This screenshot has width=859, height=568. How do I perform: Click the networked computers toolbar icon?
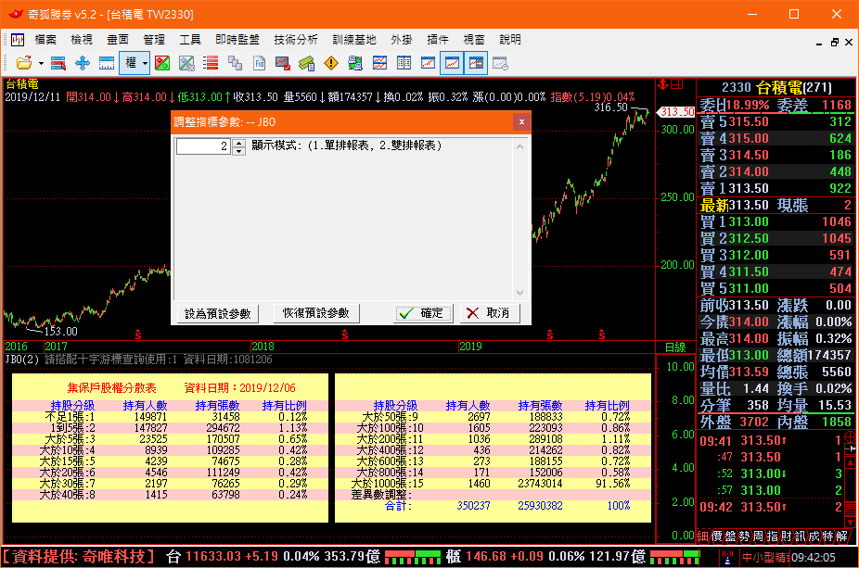pyautogui.click(x=355, y=63)
